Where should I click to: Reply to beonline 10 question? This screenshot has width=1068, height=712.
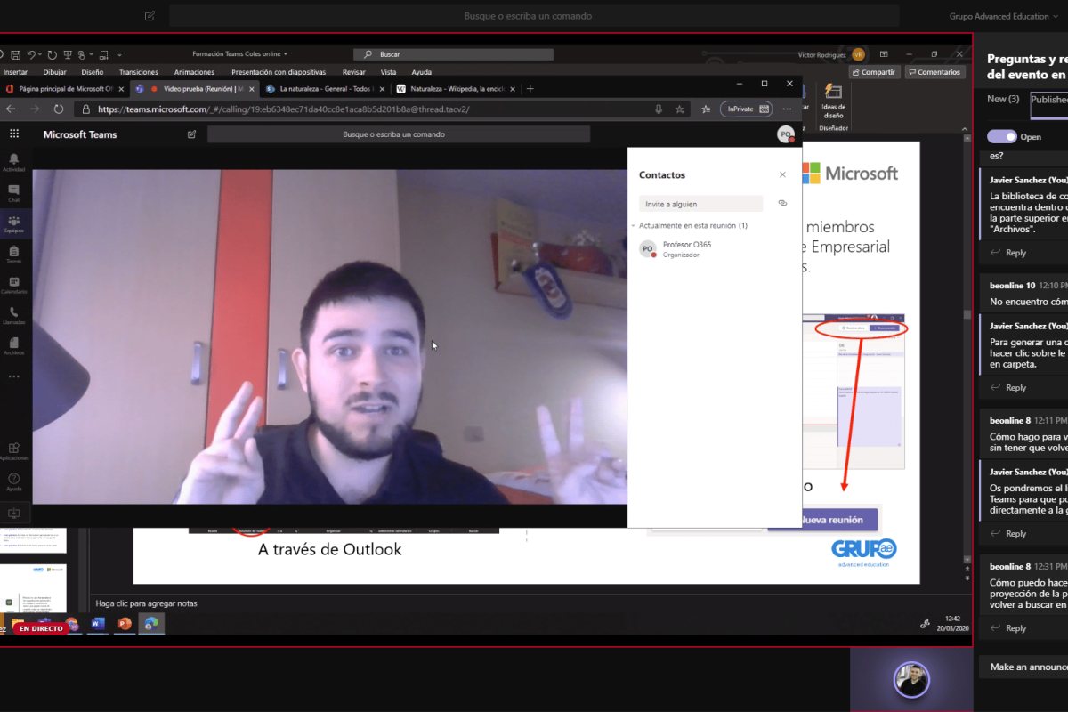click(1008, 388)
